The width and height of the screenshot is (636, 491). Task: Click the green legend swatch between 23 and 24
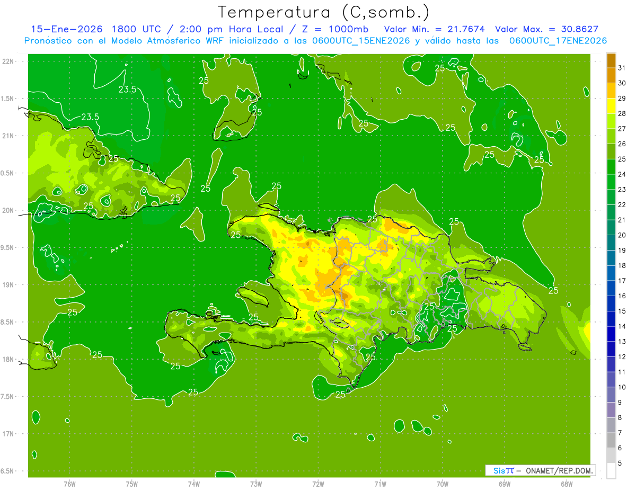point(611,182)
